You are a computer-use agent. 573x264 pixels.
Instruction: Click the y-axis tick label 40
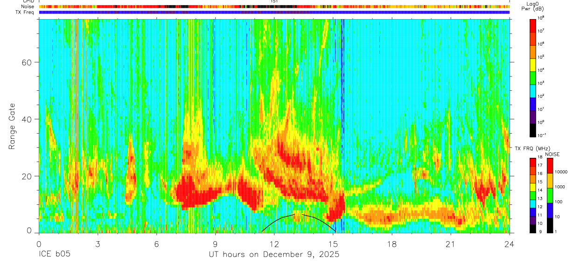(27, 119)
